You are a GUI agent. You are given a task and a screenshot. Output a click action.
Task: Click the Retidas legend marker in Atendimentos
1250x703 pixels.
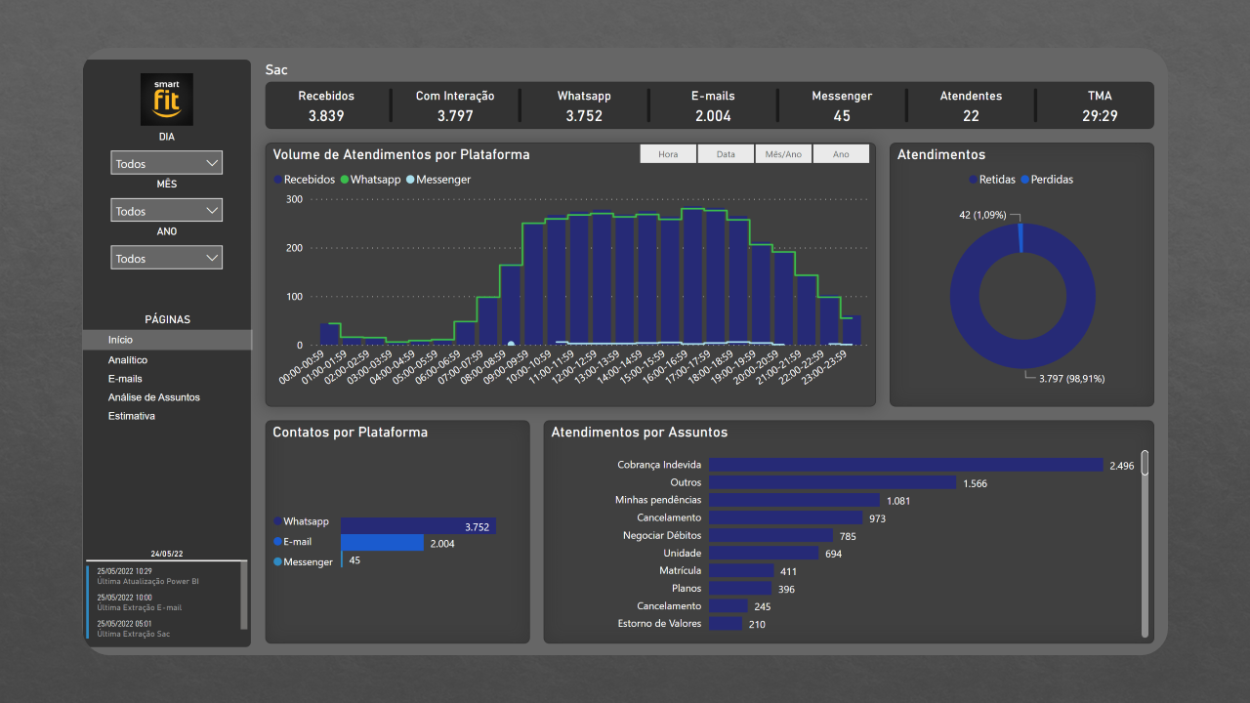[973, 180]
